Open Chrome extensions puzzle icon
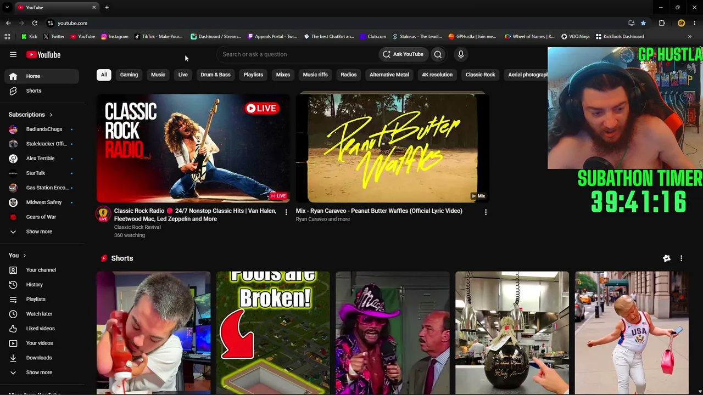This screenshot has width=703, height=395. [662, 23]
